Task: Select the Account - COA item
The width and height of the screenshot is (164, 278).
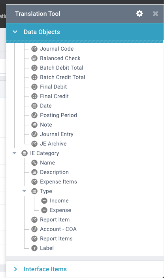Action: click(x=58, y=229)
